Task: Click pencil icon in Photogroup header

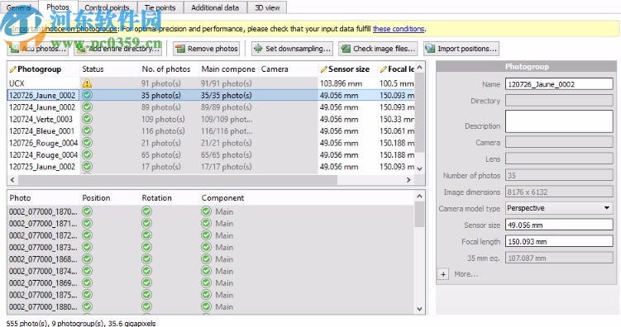Action: click(x=12, y=69)
